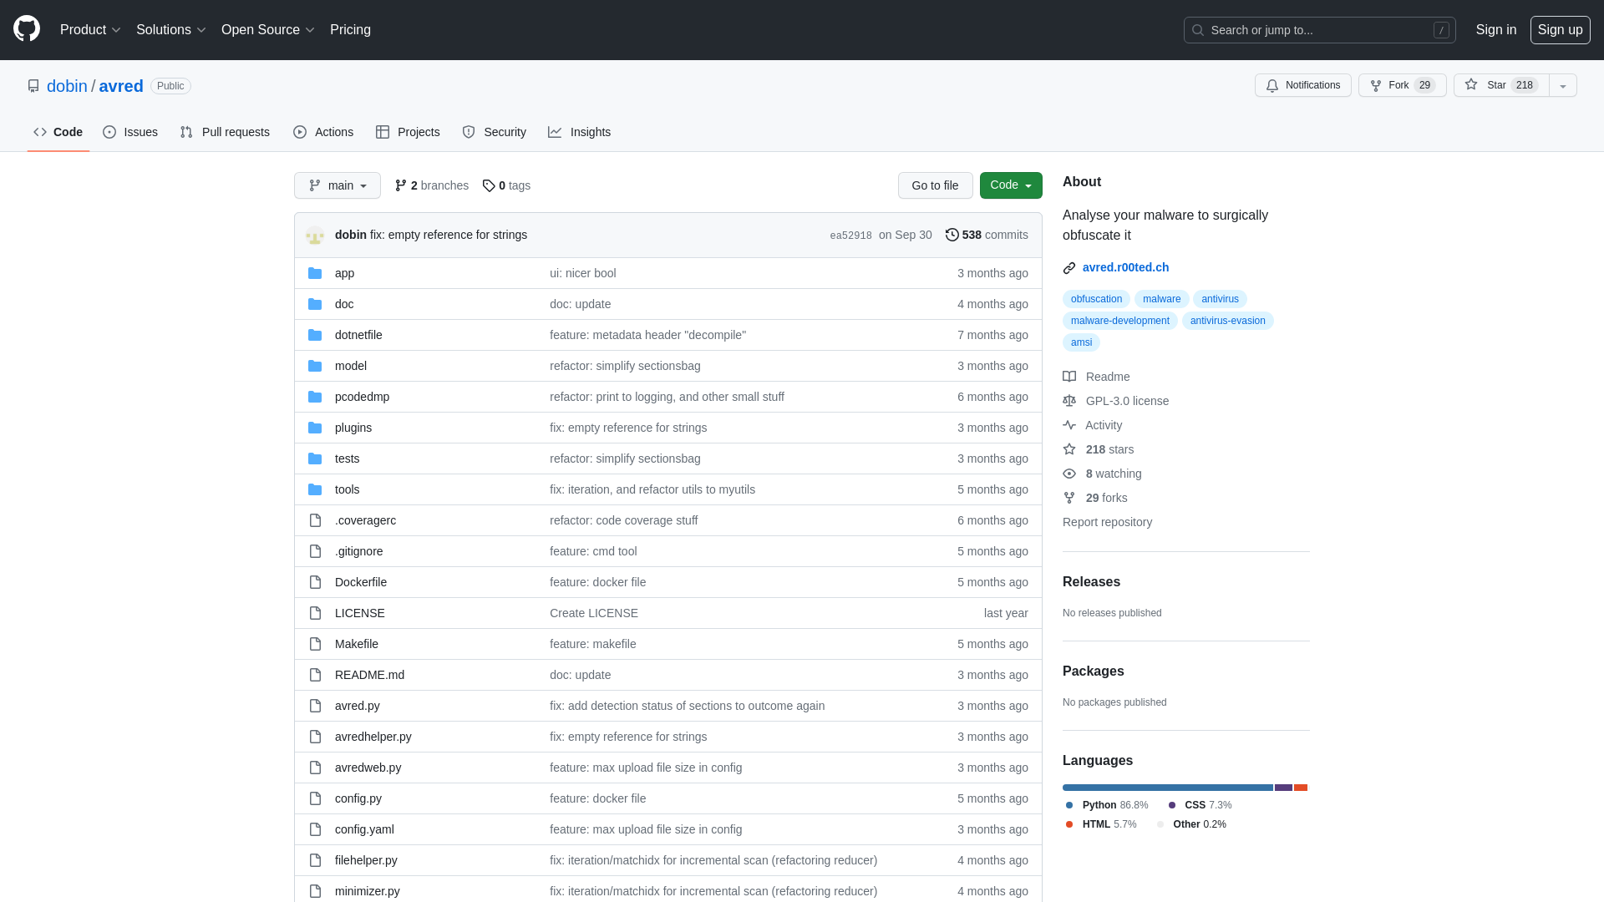
Task: Click the tag icon next to 0 tags
Action: (x=489, y=185)
